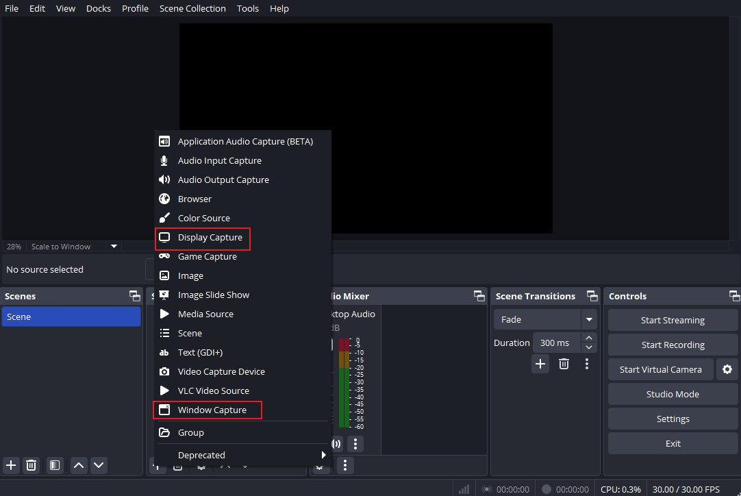Toggle Start Virtual Camera
This screenshot has height=496, width=741.
[x=660, y=369]
